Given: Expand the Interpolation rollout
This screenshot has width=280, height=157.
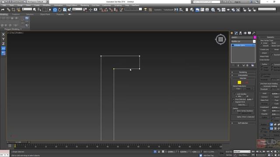Looking at the screenshot, I should pos(243,75).
